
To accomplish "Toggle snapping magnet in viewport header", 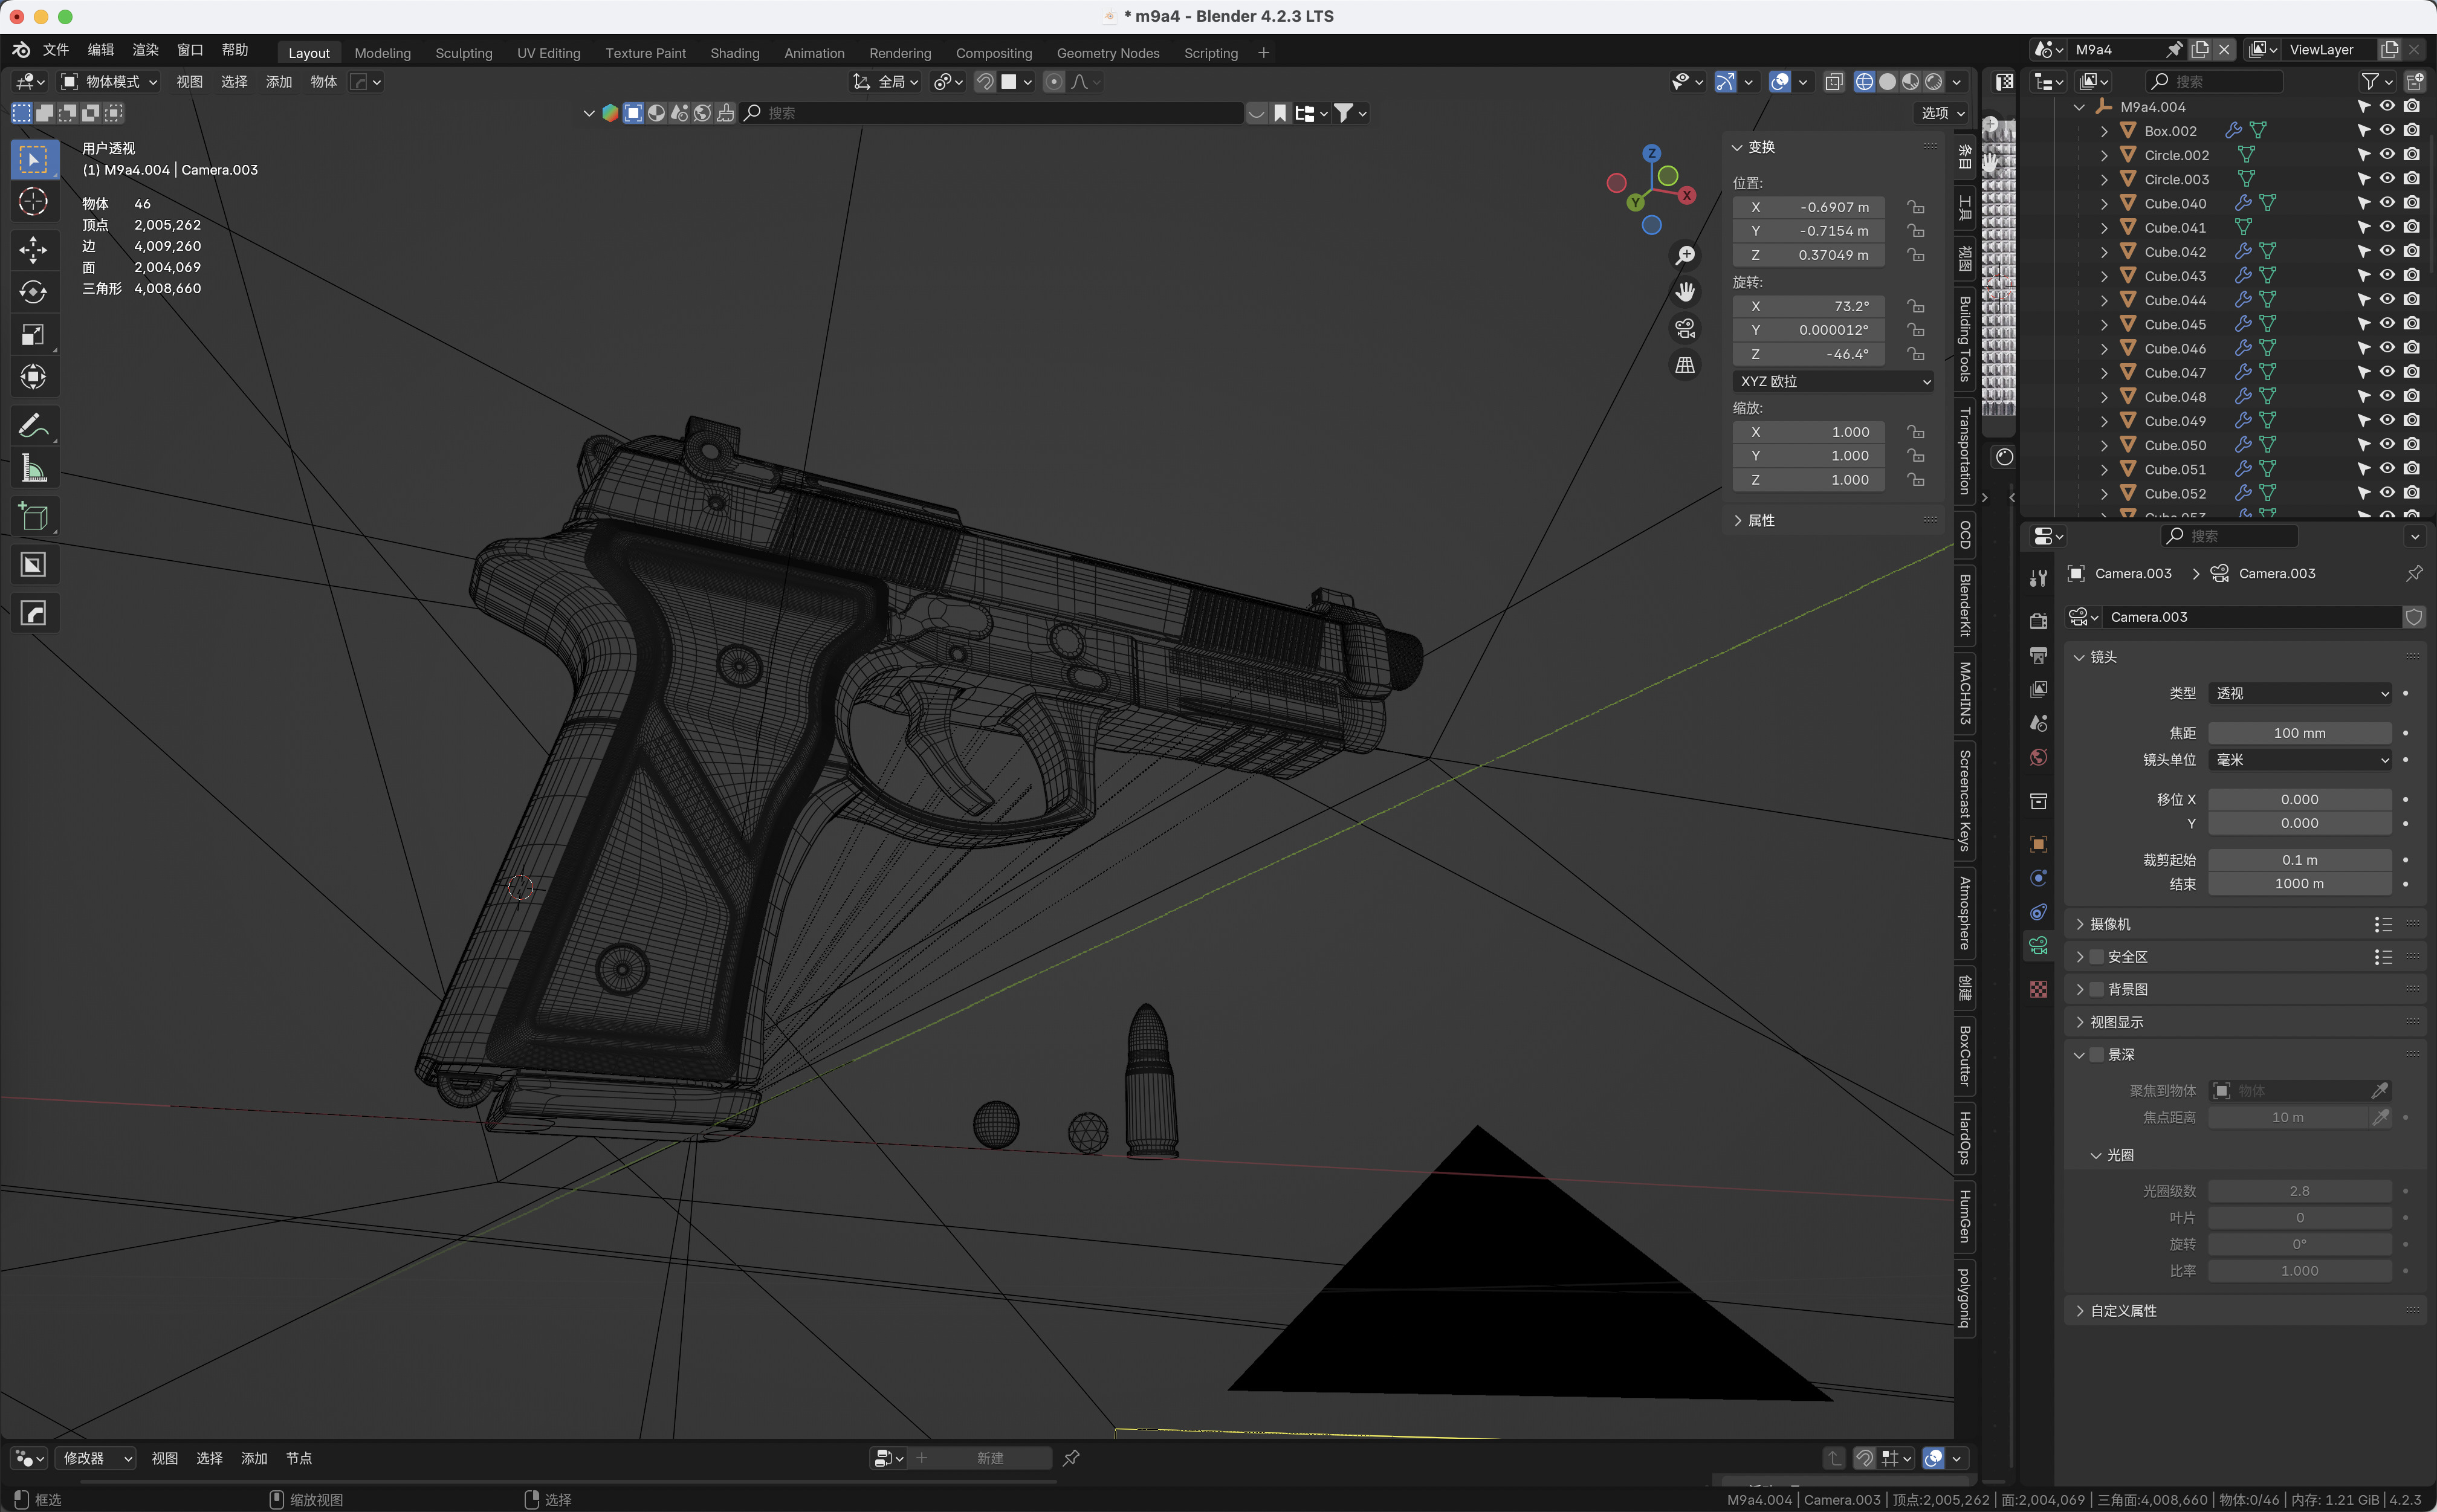I will click(985, 82).
